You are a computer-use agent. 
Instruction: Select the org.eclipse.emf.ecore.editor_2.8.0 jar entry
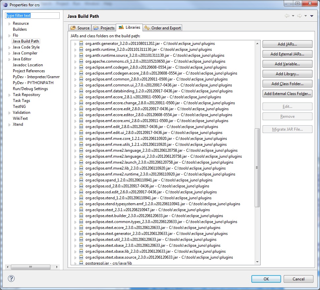point(159,115)
